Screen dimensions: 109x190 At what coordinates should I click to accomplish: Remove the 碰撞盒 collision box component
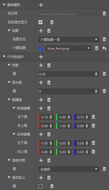[x=49, y=100]
